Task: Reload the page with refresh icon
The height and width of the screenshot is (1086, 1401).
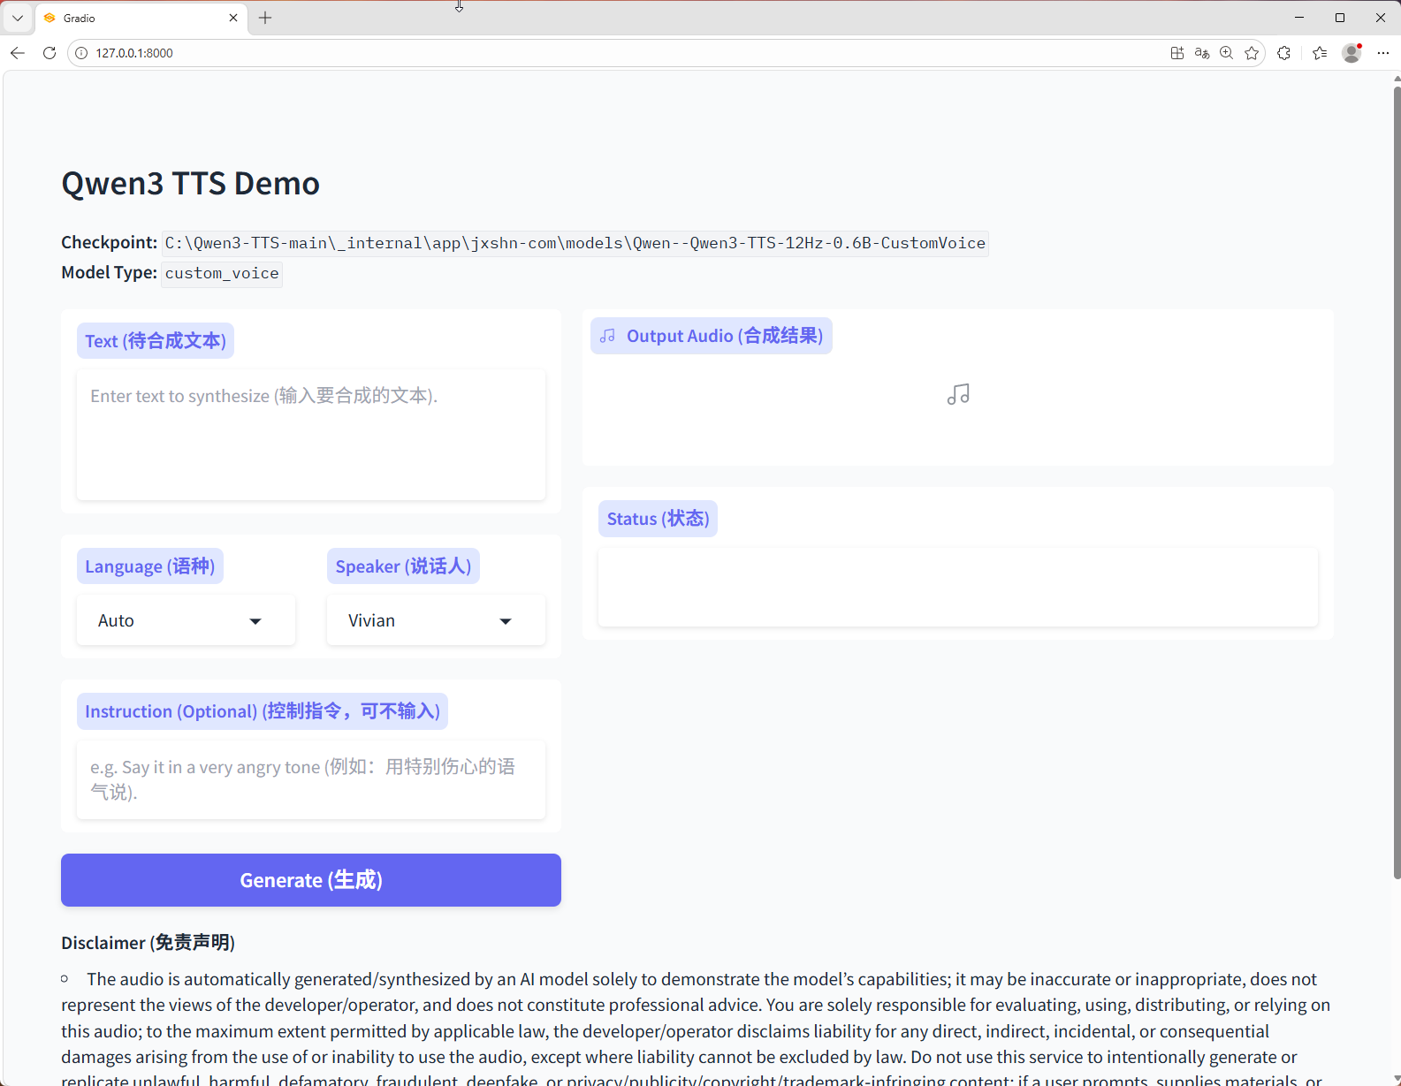Action: 49,53
